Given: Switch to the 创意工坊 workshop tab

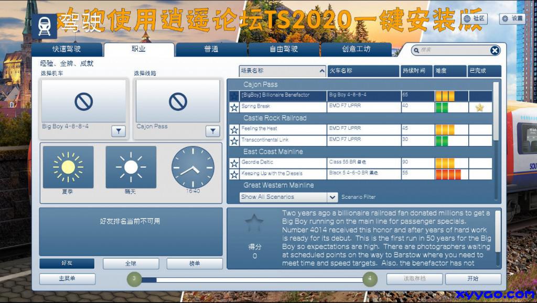Looking at the screenshot, I should coord(356,49).
